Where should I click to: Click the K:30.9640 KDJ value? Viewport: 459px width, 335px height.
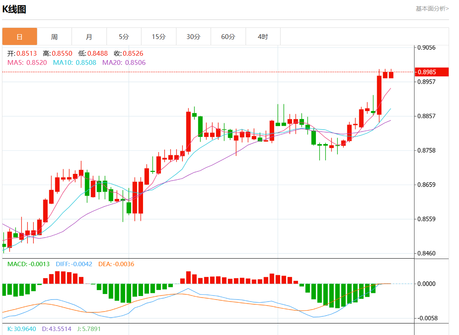point(22,329)
